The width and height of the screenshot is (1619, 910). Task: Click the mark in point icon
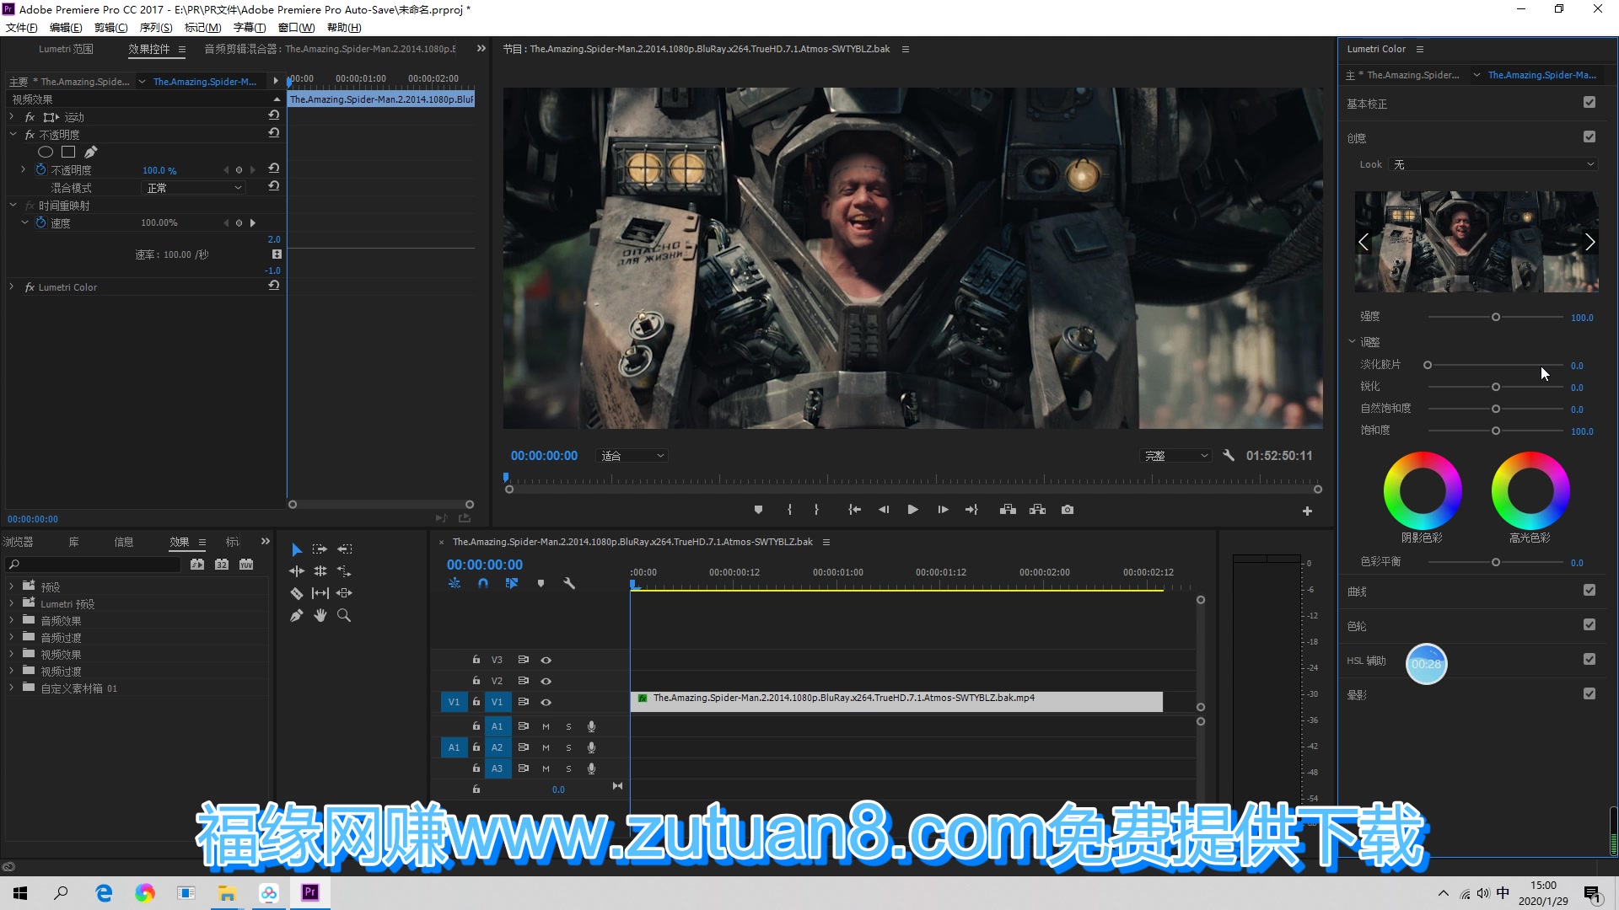[789, 510]
